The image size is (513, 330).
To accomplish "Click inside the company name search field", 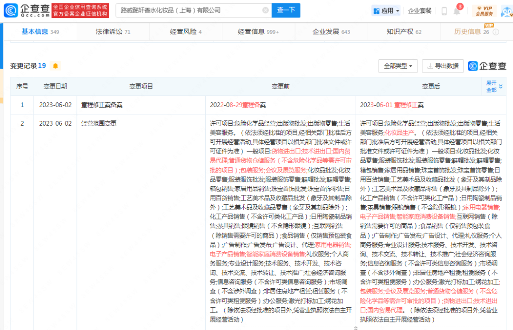I will (190, 10).
